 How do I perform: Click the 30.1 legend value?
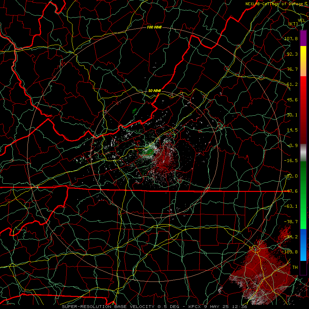point(292,115)
